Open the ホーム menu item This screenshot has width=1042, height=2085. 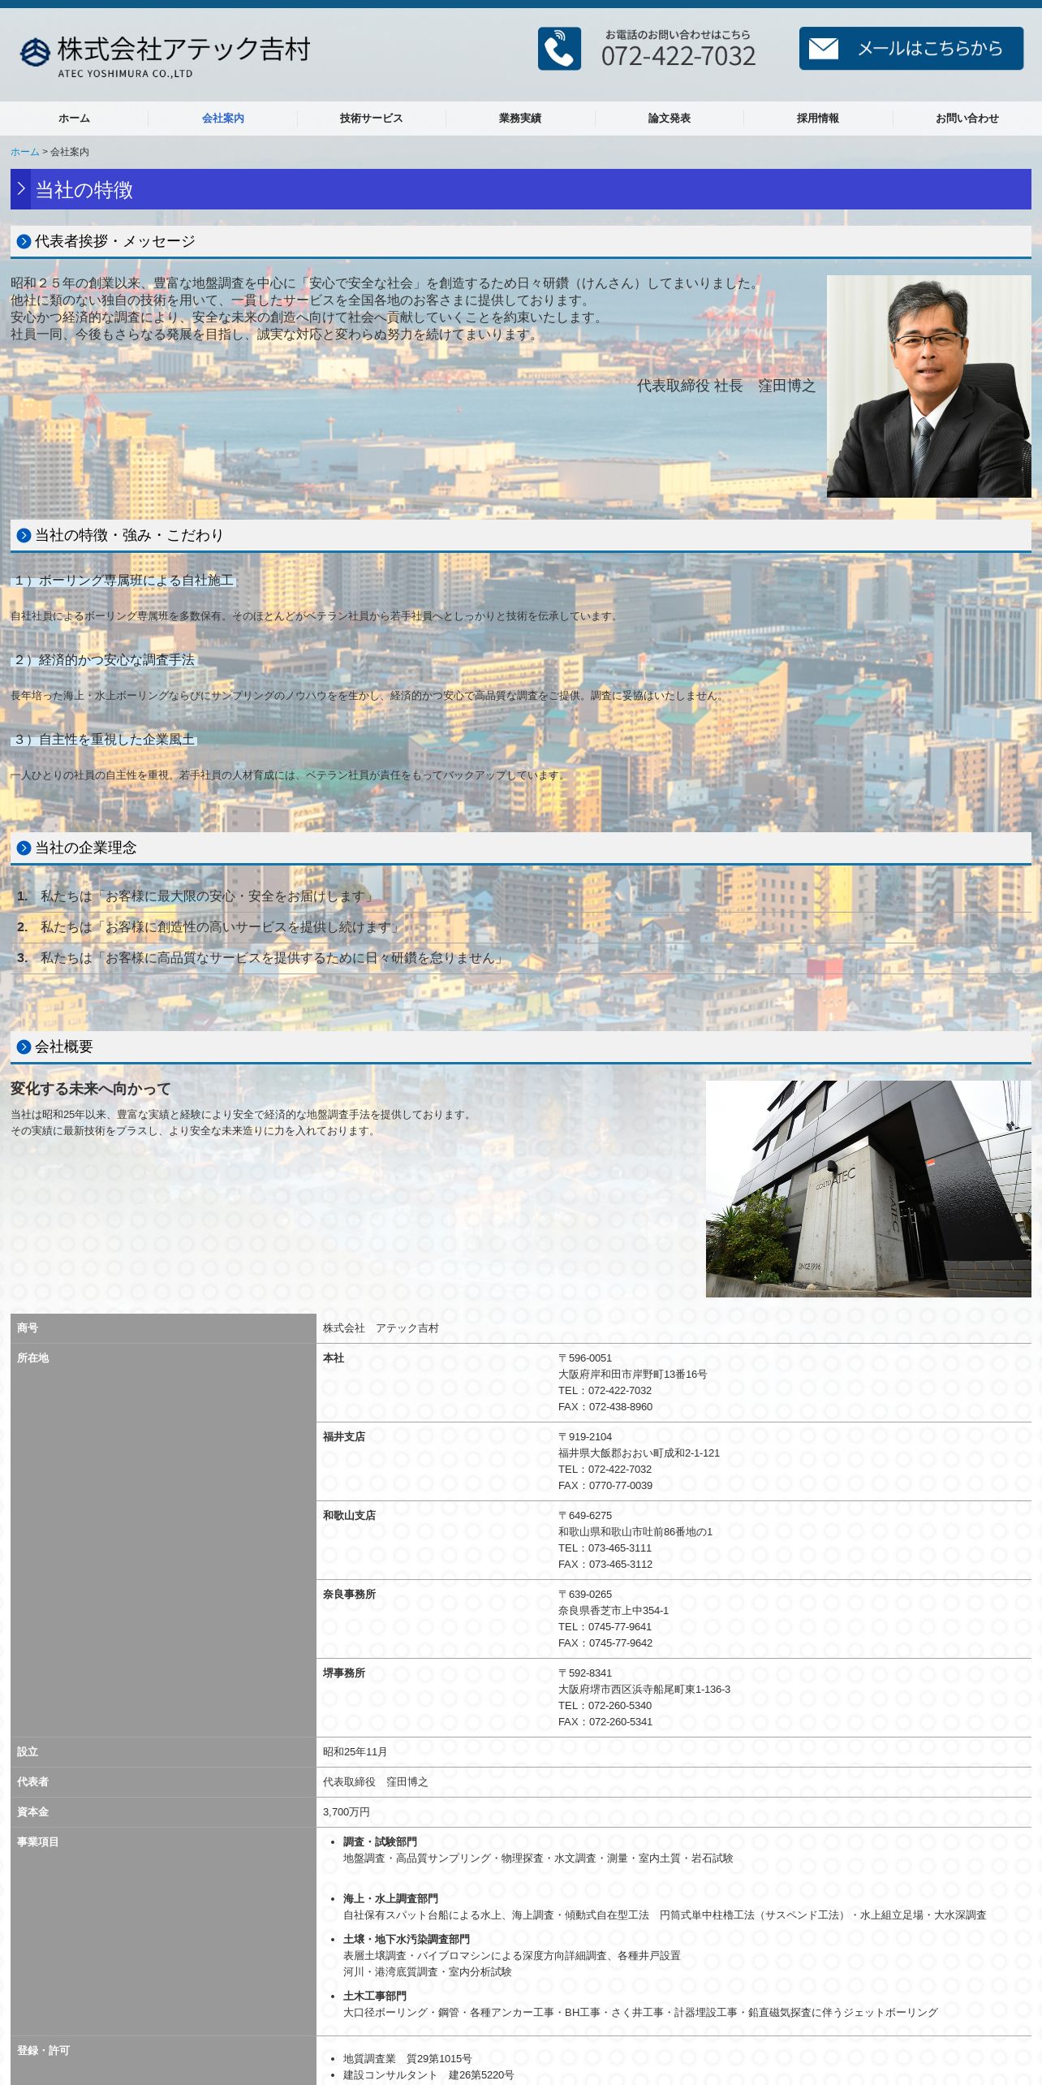[74, 119]
